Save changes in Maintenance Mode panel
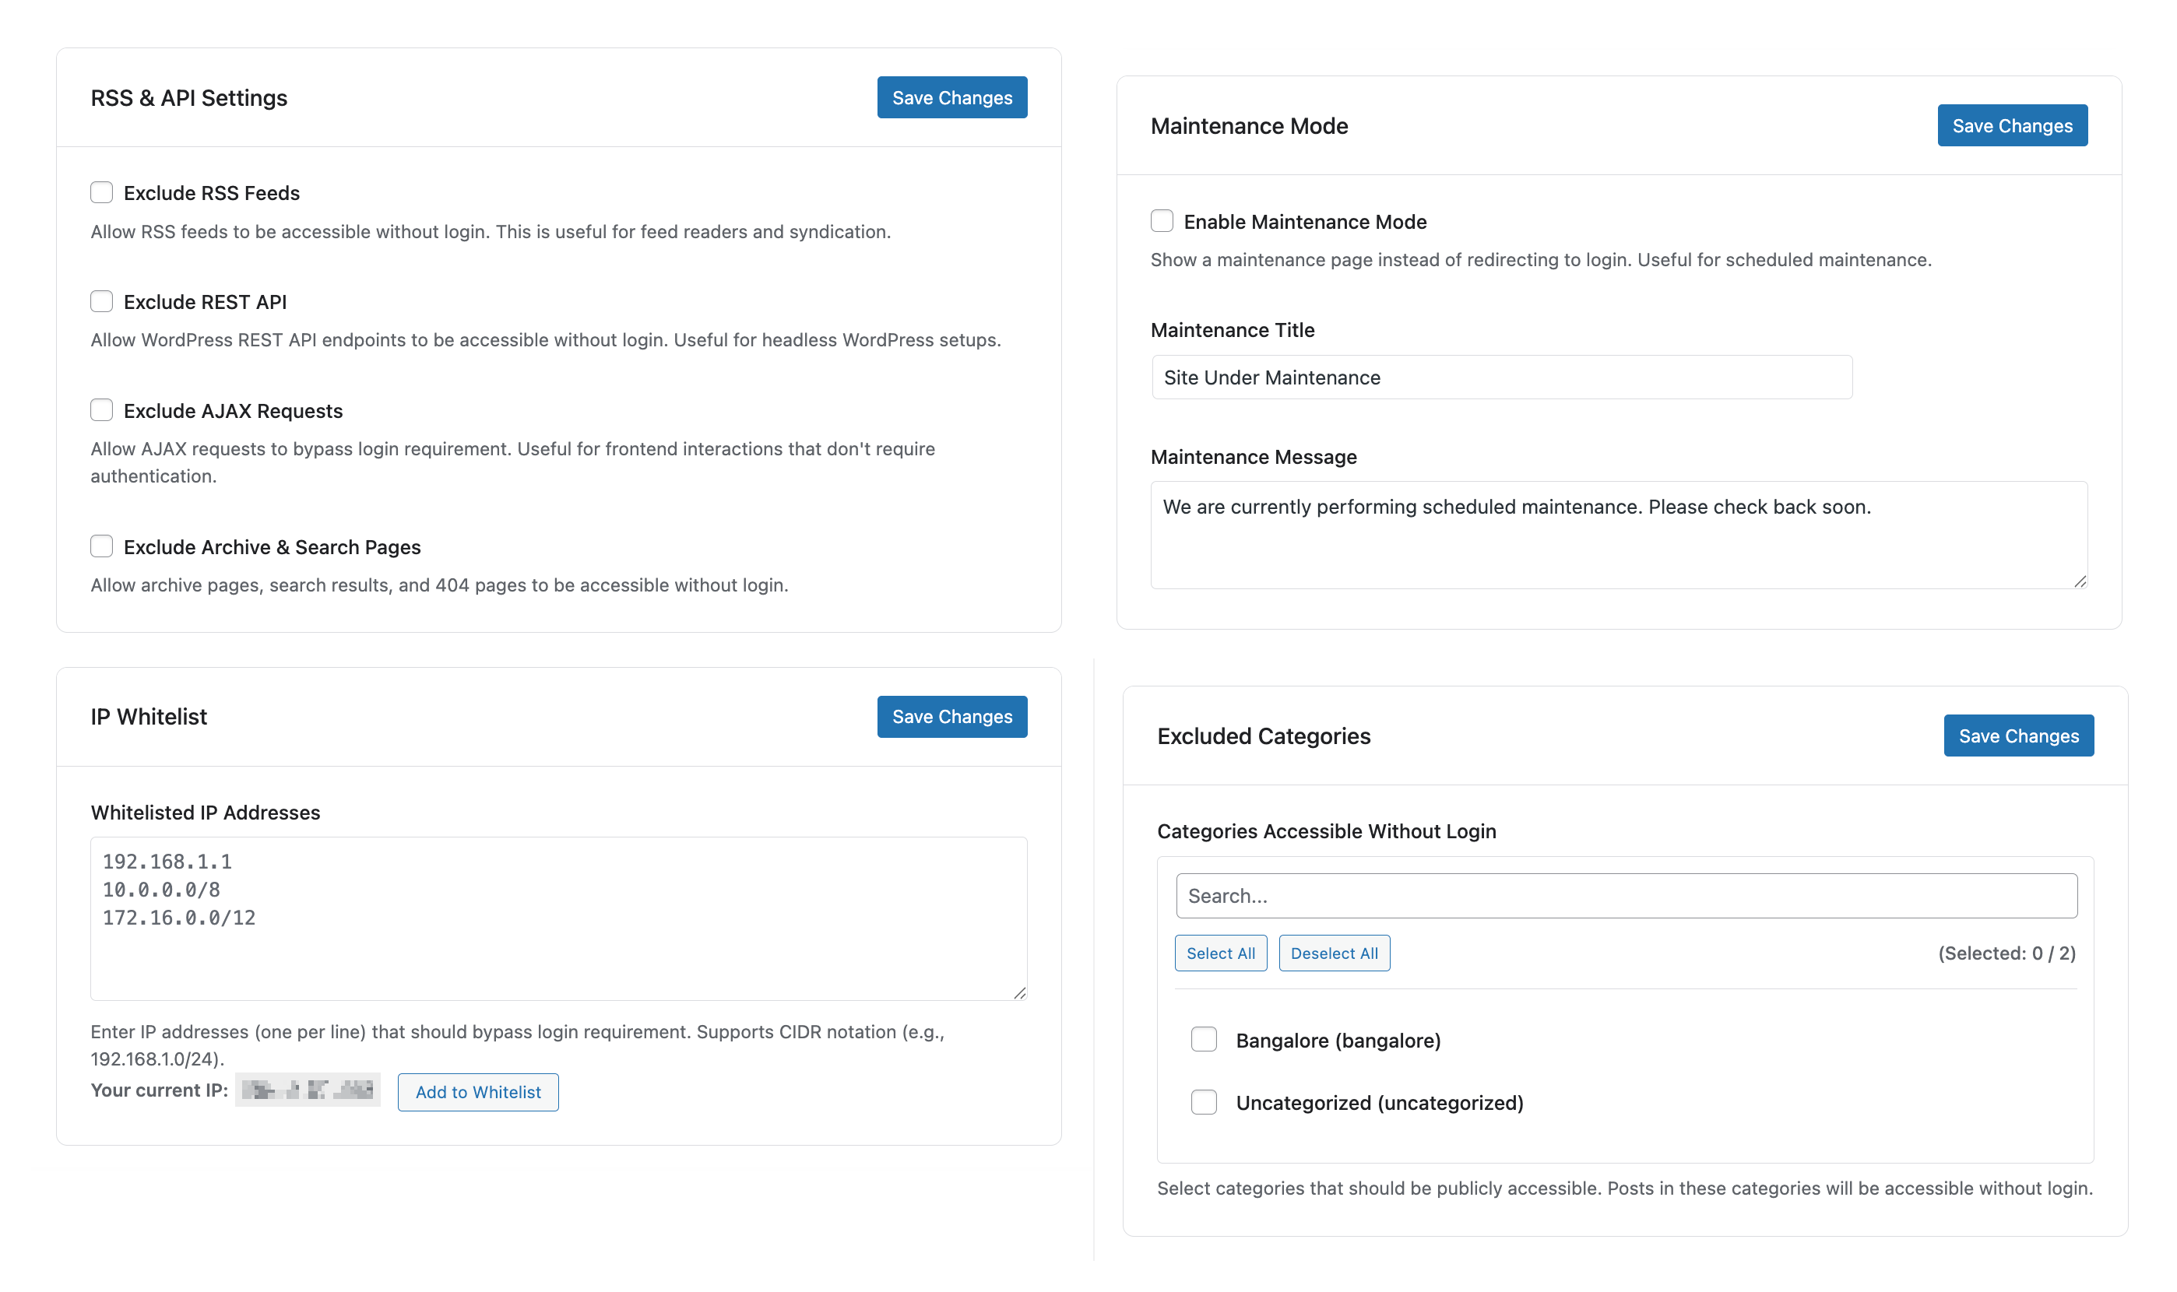 point(2012,125)
